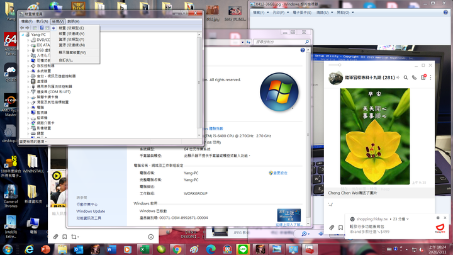Screen dimensions: 453x255
Task: Expand the 連接埠 (COM 和 LPT) node
Action: point(28,92)
